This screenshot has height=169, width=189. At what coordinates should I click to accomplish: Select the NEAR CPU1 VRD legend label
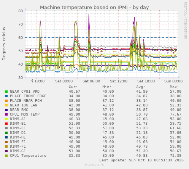click(x=25, y=92)
